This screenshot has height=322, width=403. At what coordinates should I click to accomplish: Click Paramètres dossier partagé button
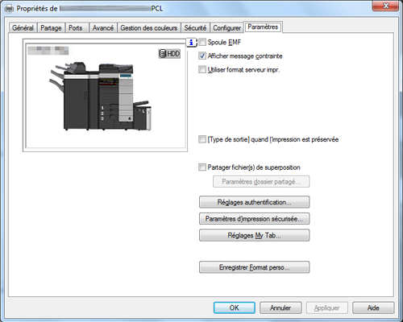point(261,182)
